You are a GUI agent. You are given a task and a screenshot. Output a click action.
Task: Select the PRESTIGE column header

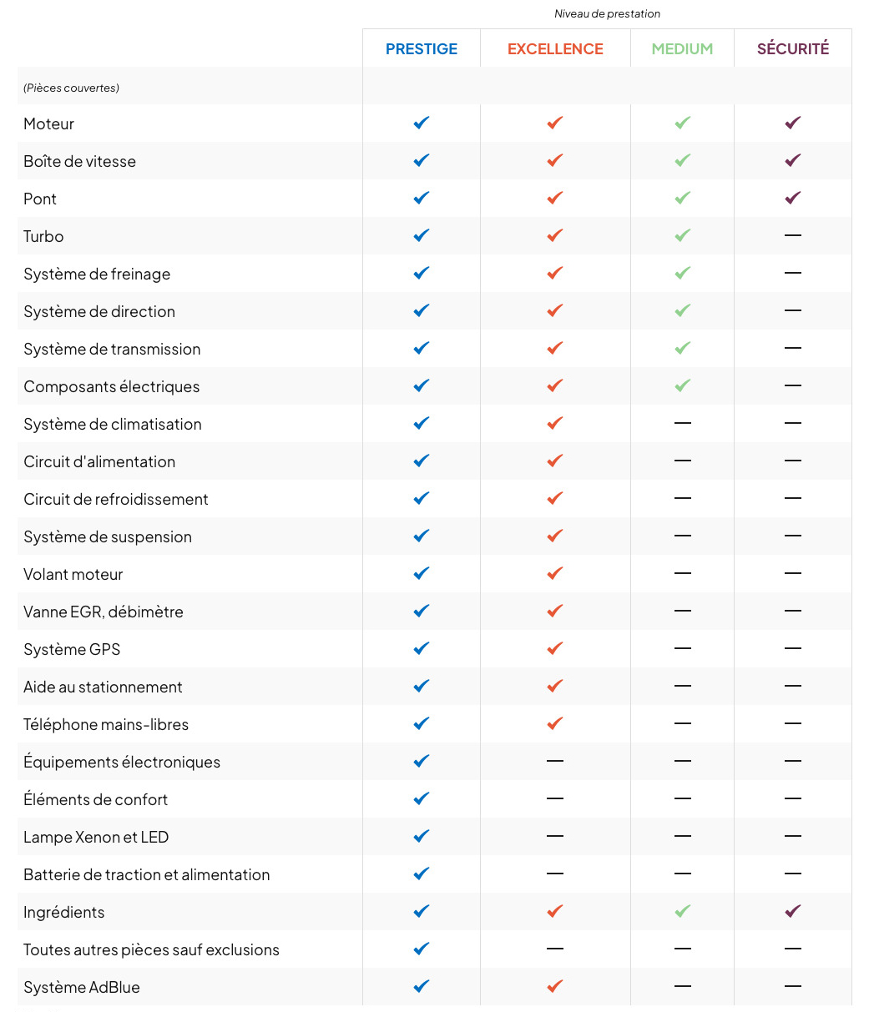(x=422, y=48)
